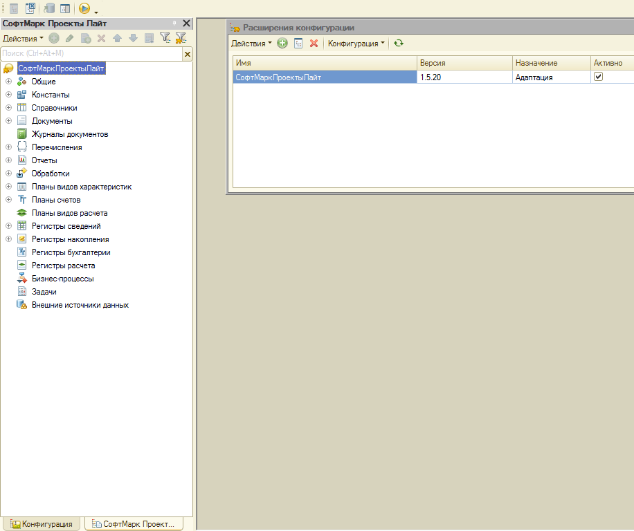Click the sort list icon in the tree toolbar
Screen dimensions: 634x531
click(150, 38)
